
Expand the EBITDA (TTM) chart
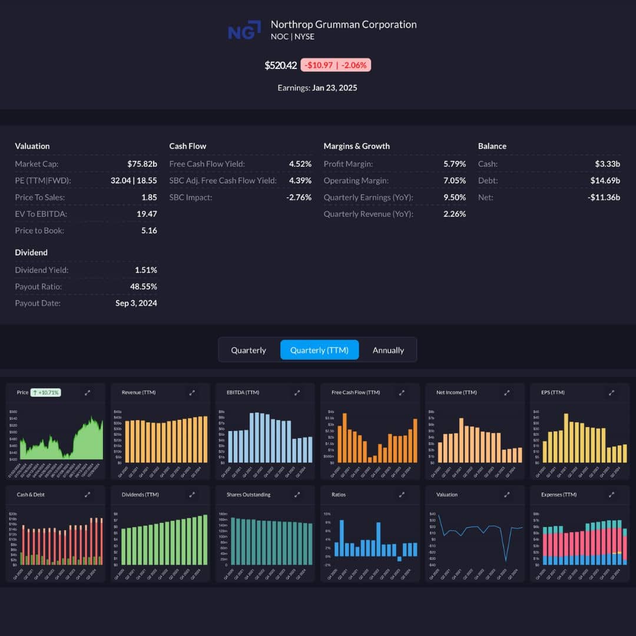(297, 393)
